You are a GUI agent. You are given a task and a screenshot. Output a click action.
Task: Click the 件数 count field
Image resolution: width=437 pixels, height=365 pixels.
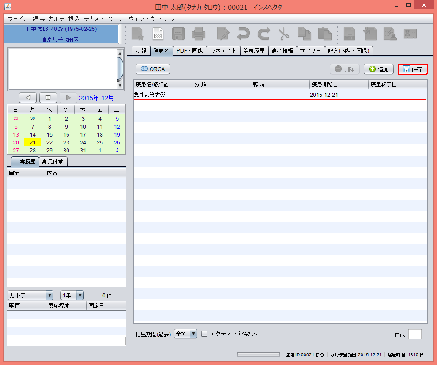(x=414, y=334)
